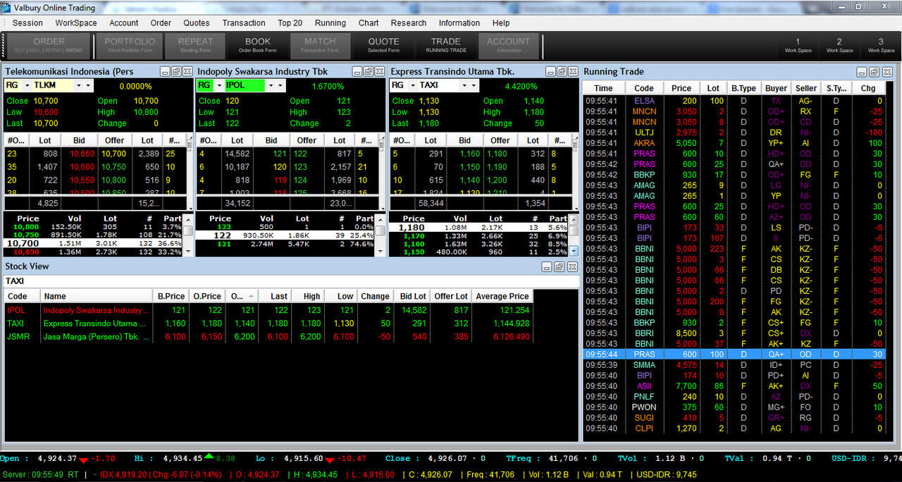Restore the Running Trade panel window
The image size is (902, 482).
pyautogui.click(x=874, y=72)
